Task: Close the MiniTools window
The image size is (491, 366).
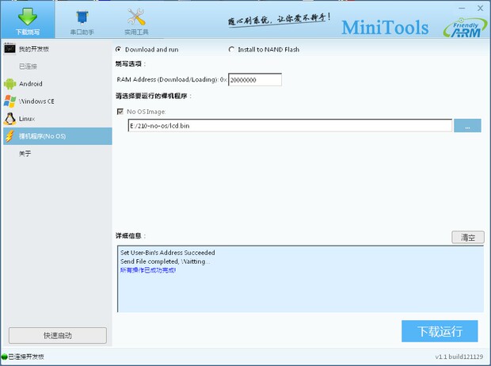Action: point(481,9)
